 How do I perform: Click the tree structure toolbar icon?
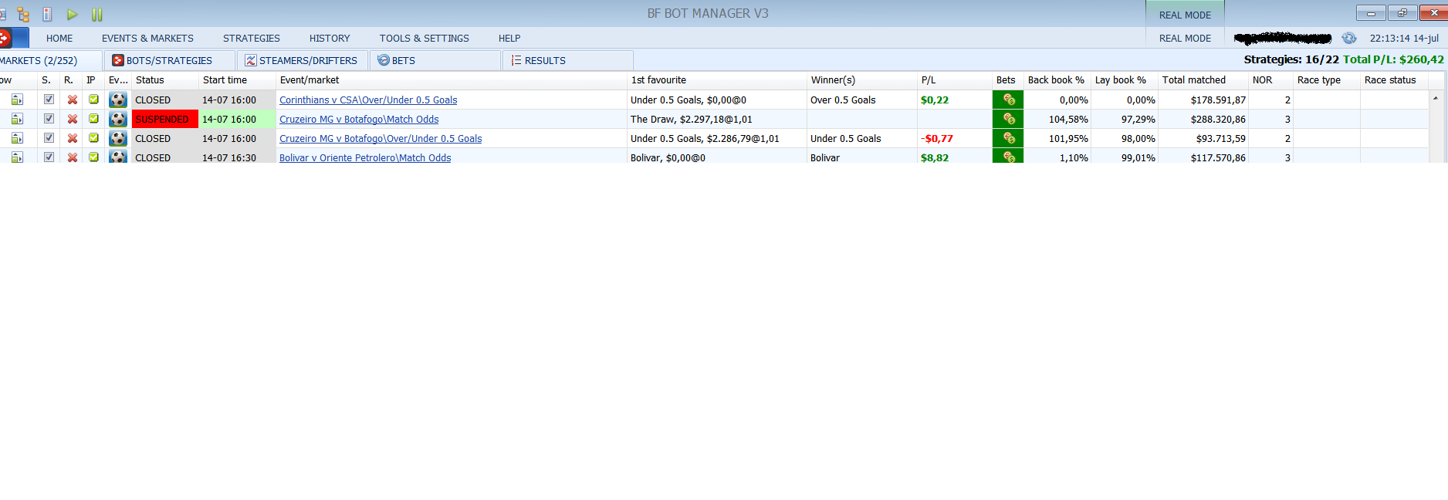click(x=23, y=15)
